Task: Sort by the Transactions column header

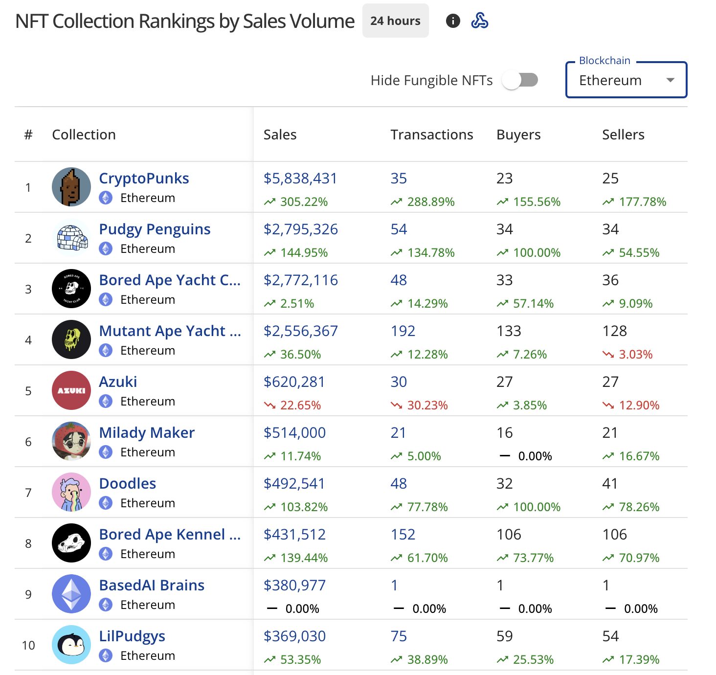Action: pos(432,135)
